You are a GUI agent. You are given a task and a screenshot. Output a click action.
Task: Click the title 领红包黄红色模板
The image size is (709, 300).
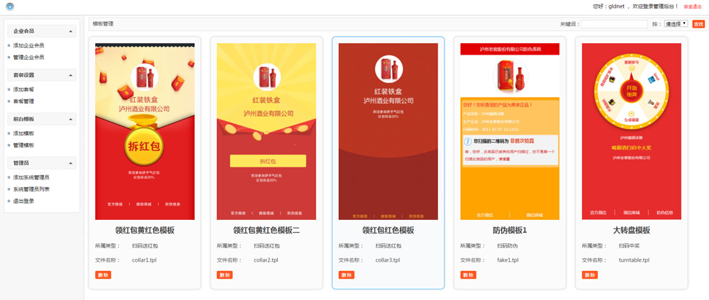[x=145, y=230]
